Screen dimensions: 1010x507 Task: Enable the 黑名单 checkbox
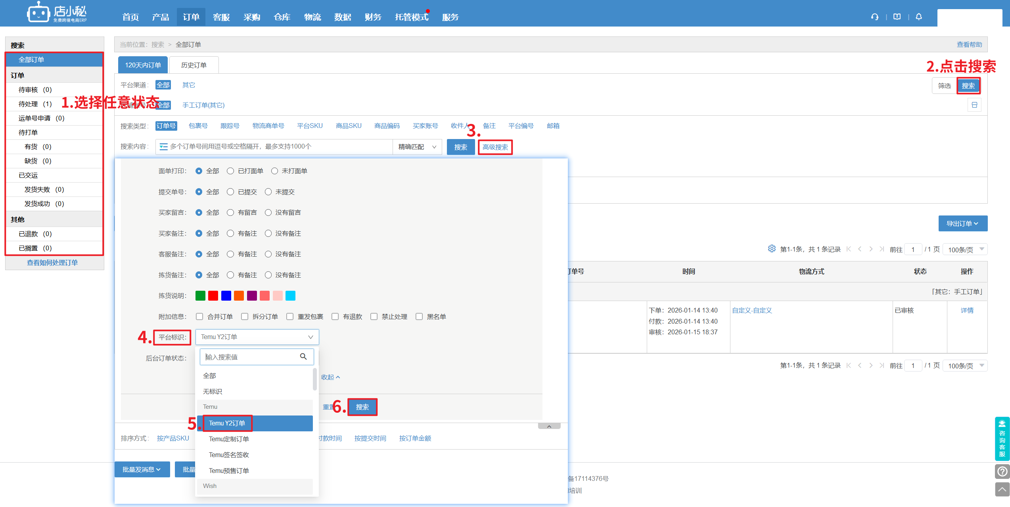coord(419,316)
